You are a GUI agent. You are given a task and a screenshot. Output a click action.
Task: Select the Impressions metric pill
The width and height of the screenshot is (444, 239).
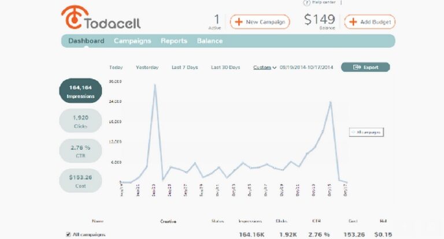80,91
